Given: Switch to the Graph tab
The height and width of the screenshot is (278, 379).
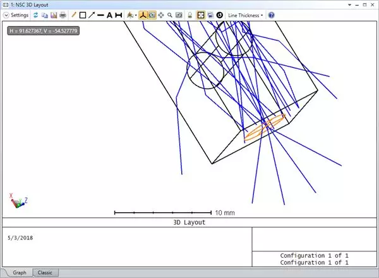Looking at the screenshot, I should pyautogui.click(x=19, y=272).
